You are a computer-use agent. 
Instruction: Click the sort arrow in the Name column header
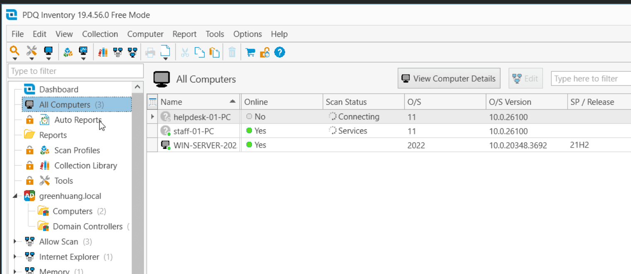tap(233, 101)
